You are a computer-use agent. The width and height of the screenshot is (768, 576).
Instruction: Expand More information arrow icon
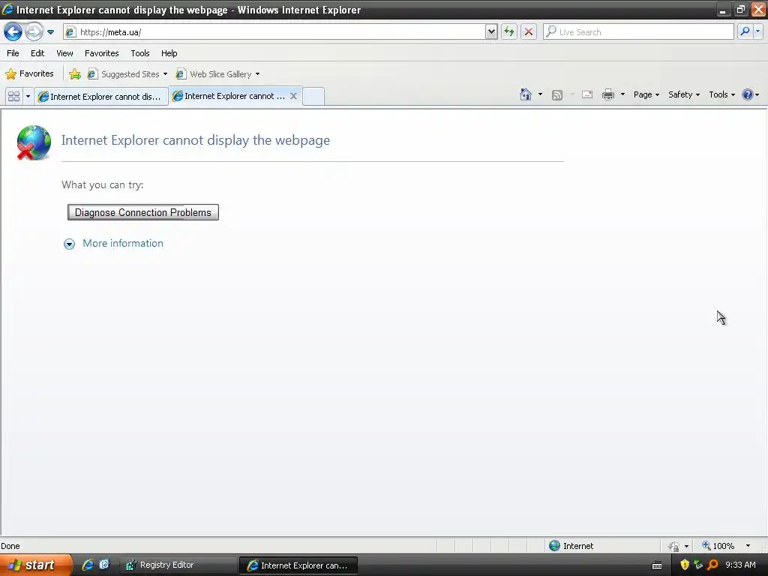click(69, 244)
